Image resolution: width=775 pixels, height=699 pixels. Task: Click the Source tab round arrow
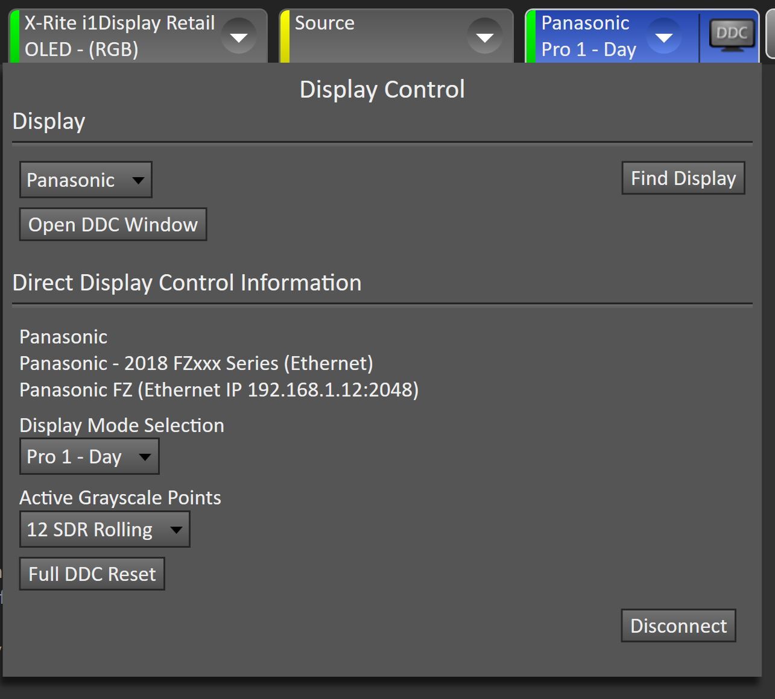tap(484, 37)
